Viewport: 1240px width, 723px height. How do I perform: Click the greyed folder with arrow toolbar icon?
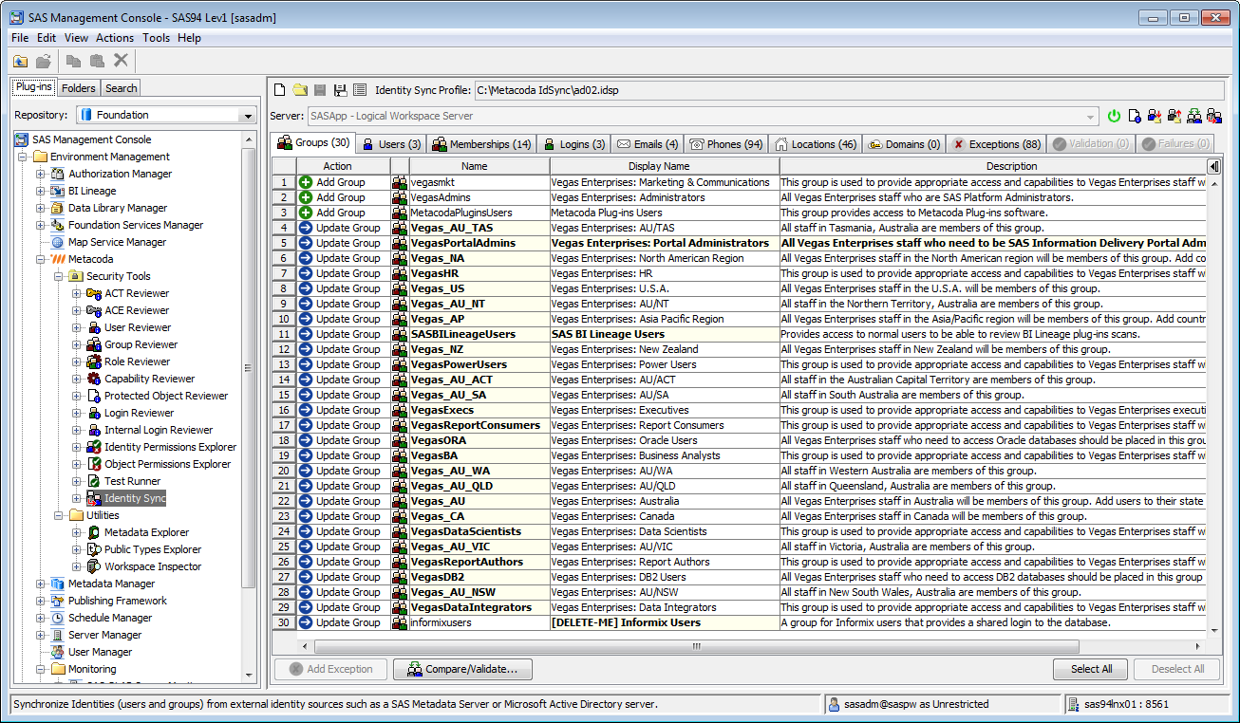coord(44,61)
